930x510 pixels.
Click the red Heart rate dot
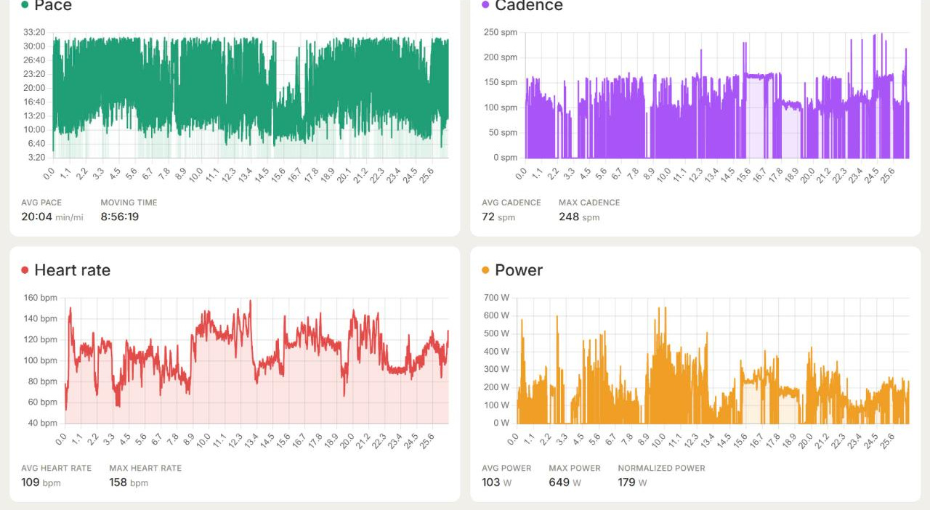(x=25, y=270)
